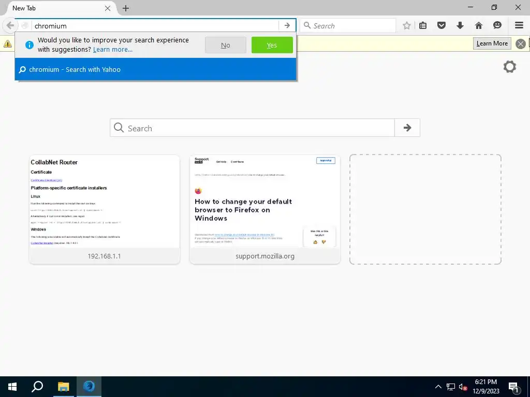The image size is (530, 397).
Task: Click the magnifier icon in toolbar search box
Action: [x=307, y=25]
